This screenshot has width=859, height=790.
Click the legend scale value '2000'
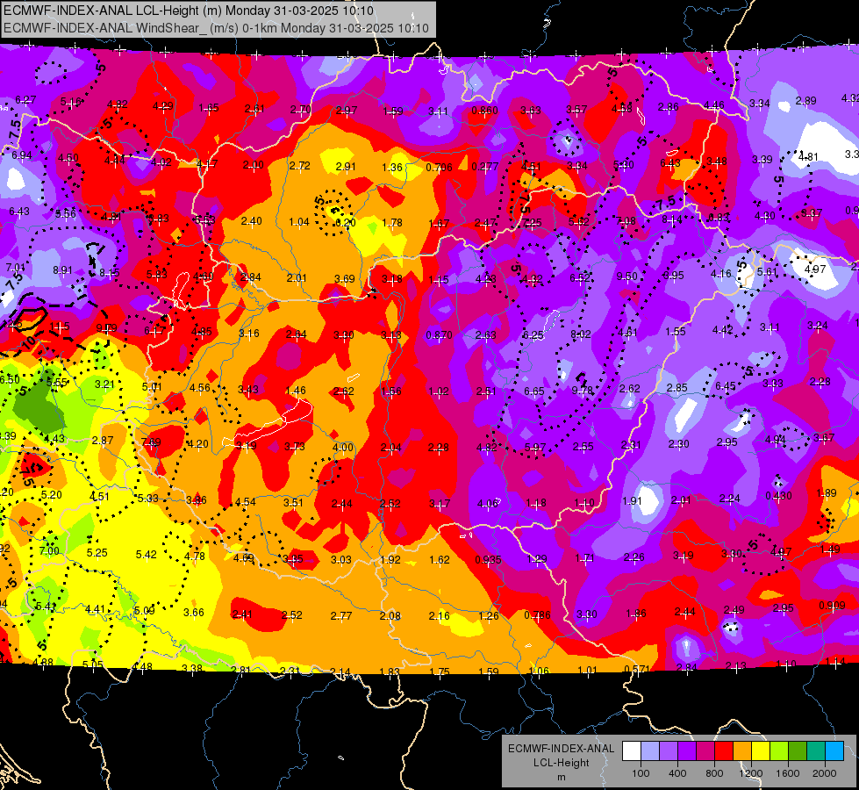click(825, 773)
